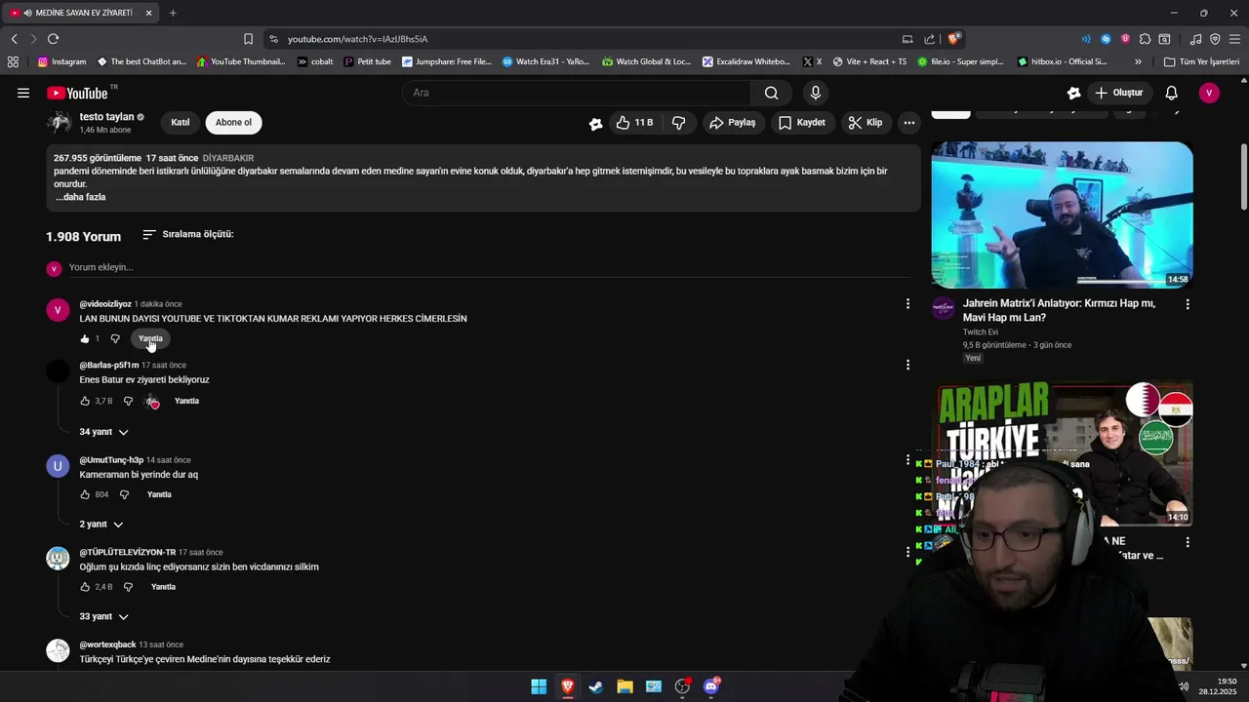
Task: Open Steam from the taskbar
Action: click(595, 686)
